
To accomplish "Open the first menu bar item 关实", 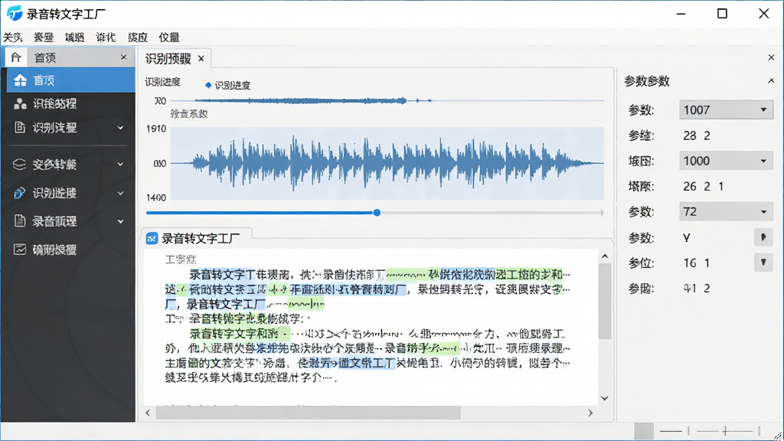I will click(13, 38).
